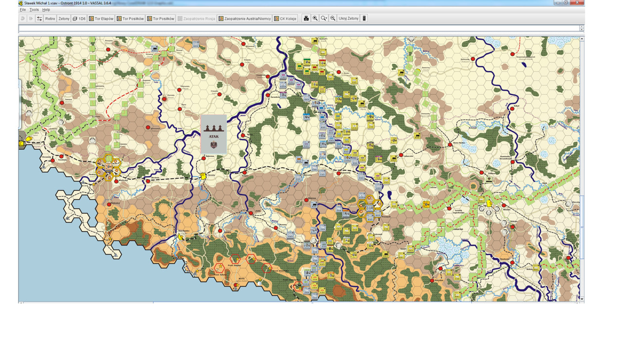Image resolution: width=623 pixels, height=337 pixels.
Task: Click the map vertical scrollbar up arrow
Action: (582, 38)
